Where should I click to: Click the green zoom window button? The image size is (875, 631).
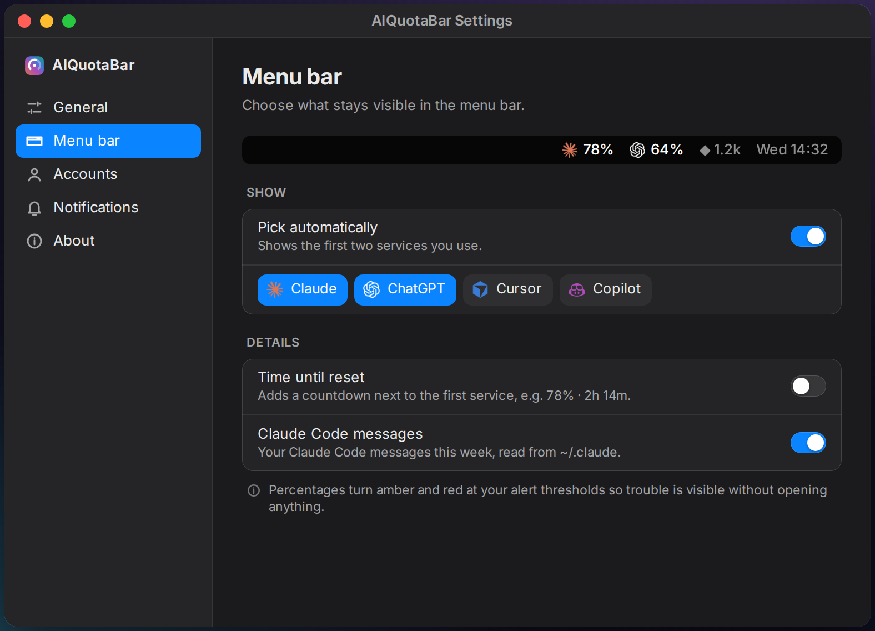[69, 22]
